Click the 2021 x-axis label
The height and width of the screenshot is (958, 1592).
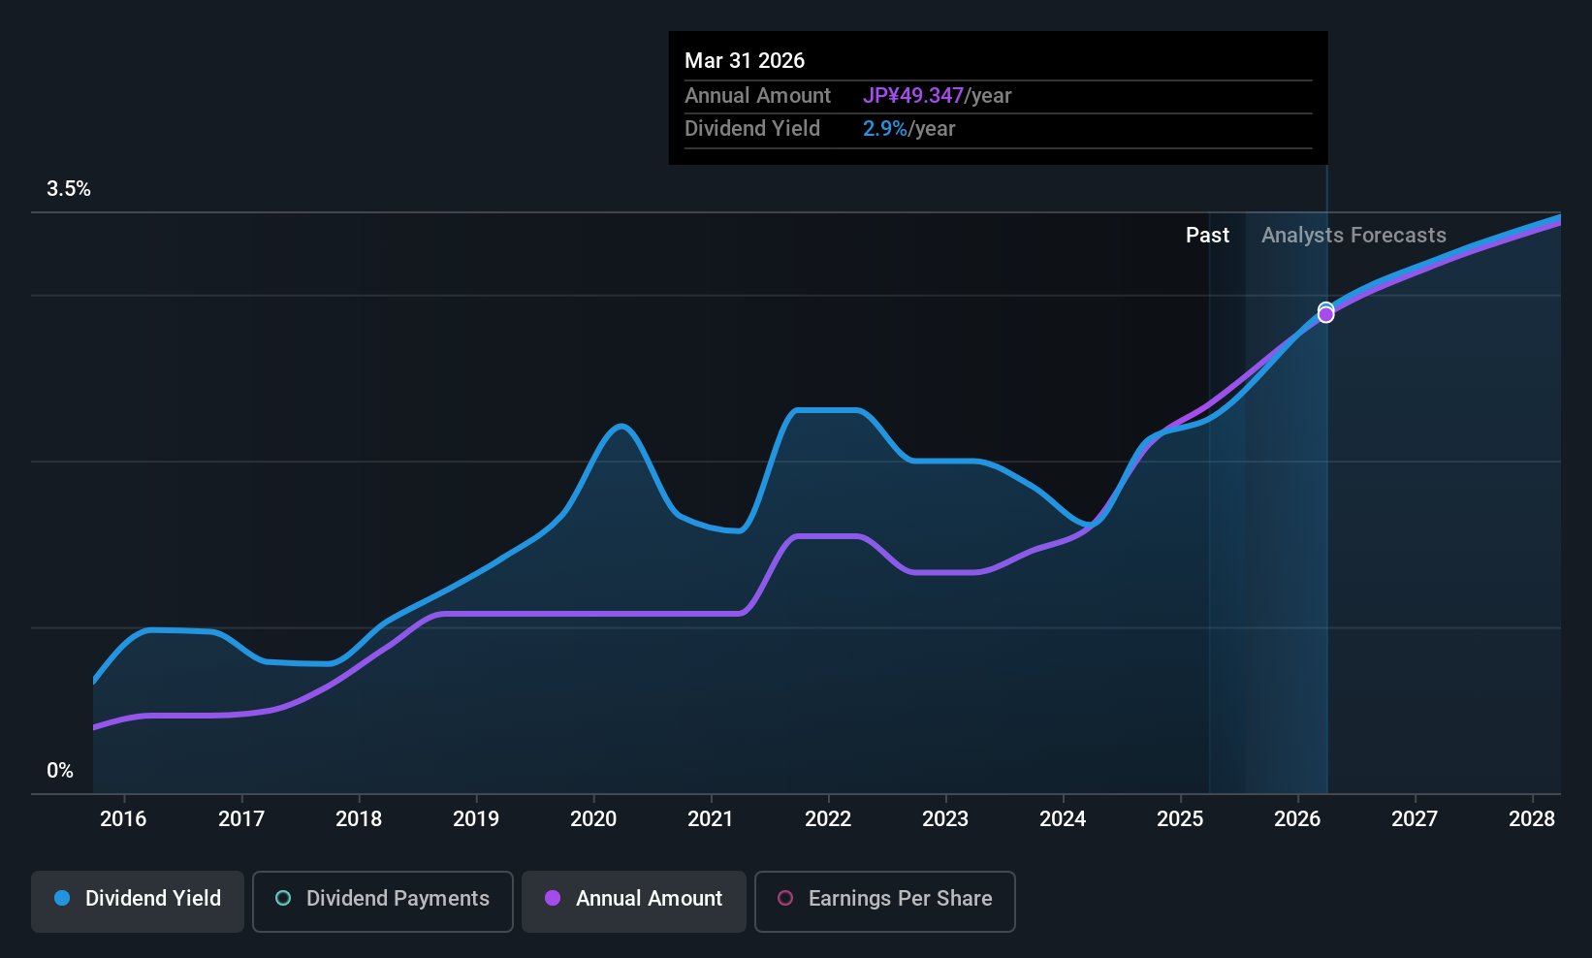(711, 819)
